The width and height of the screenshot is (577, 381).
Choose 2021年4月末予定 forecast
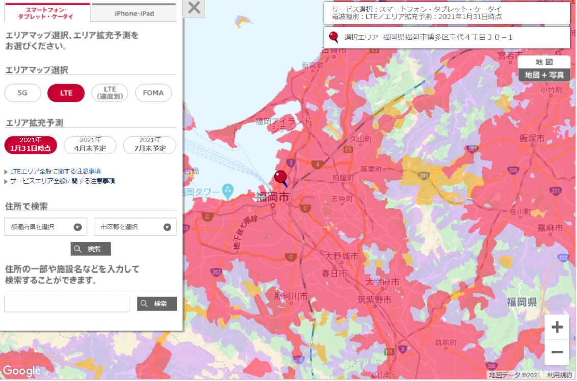tap(90, 145)
